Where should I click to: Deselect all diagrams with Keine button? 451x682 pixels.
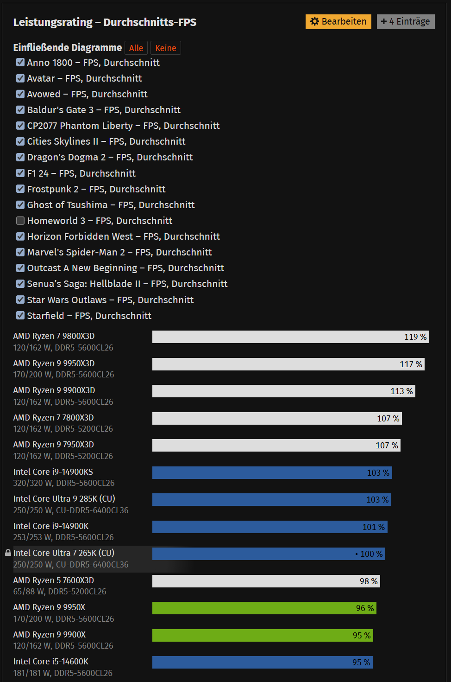point(166,48)
